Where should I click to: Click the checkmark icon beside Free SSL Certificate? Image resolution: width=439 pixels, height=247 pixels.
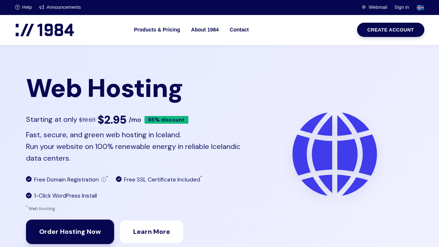click(x=119, y=179)
